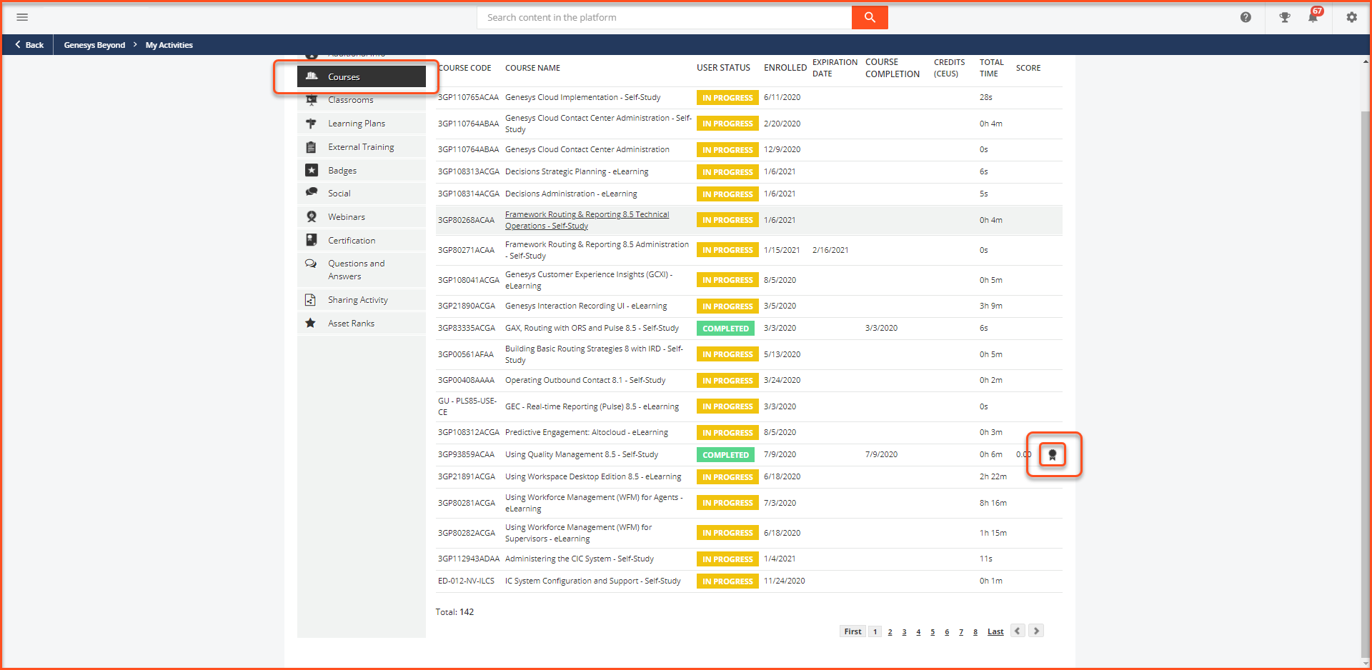
Task: Select the Classrooms sidebar icon
Action: [x=350, y=100]
